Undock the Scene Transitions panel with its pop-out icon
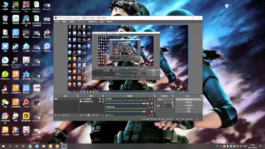The width and height of the screenshot is (265, 149). click(x=173, y=96)
